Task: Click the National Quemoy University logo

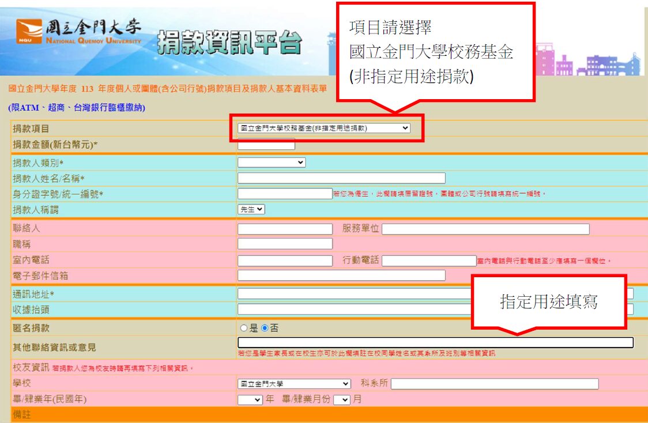Action: (79, 32)
